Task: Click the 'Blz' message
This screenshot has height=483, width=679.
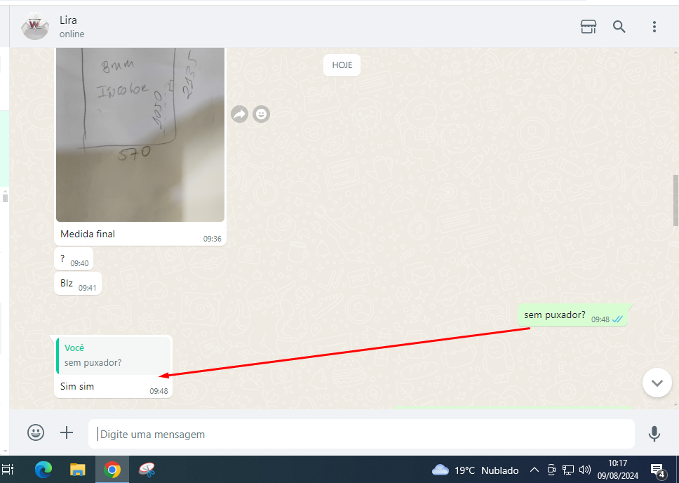Action: tap(78, 284)
